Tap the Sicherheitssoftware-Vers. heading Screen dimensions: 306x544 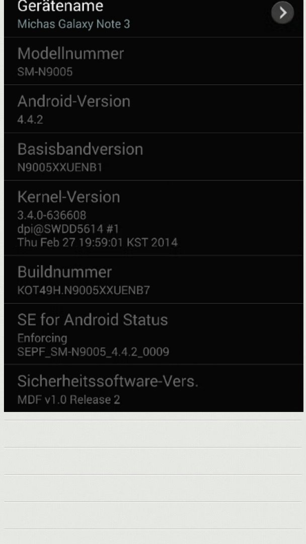pyautogui.click(x=108, y=381)
